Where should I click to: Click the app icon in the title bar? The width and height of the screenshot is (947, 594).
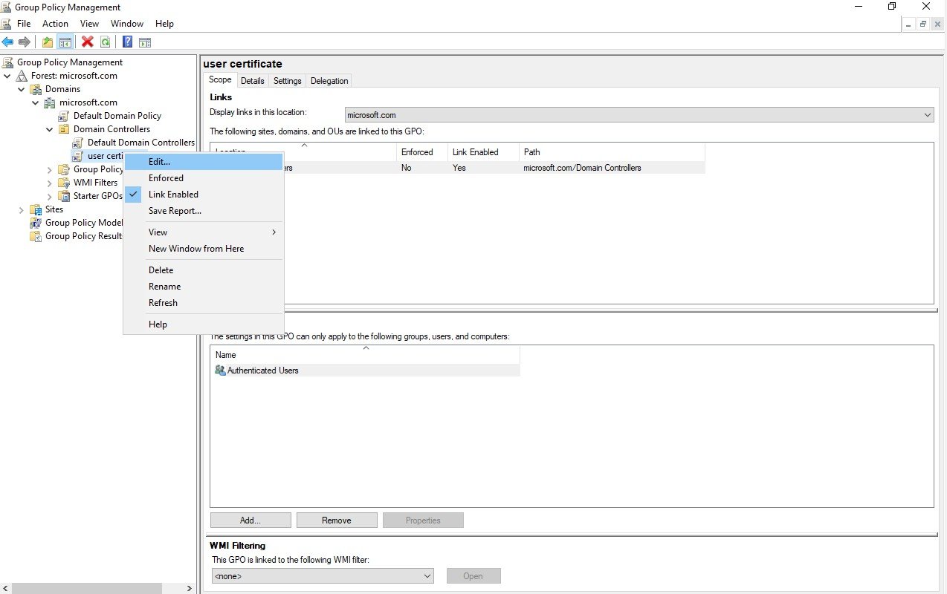7,7
